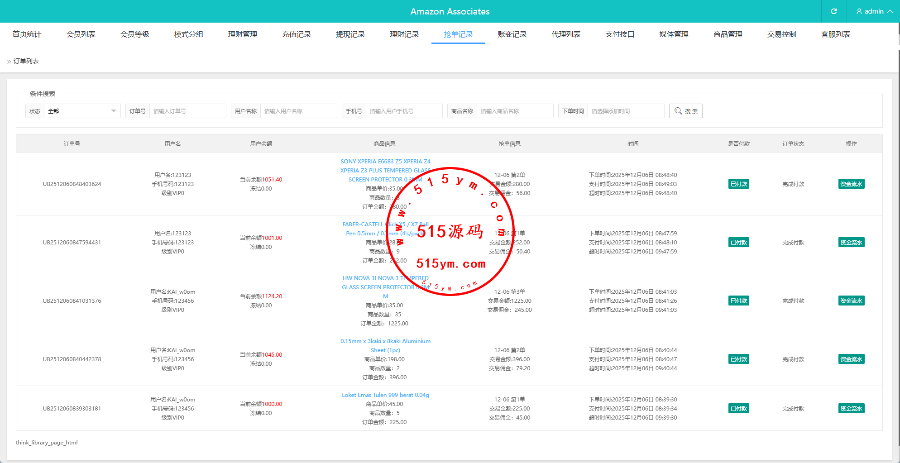The image size is (900, 463).
Task: Focus the 订单号 input field
Action: [187, 111]
